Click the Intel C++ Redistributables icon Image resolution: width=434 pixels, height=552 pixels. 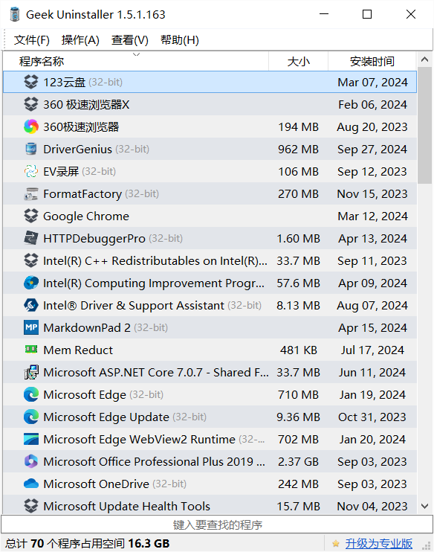tap(31, 260)
